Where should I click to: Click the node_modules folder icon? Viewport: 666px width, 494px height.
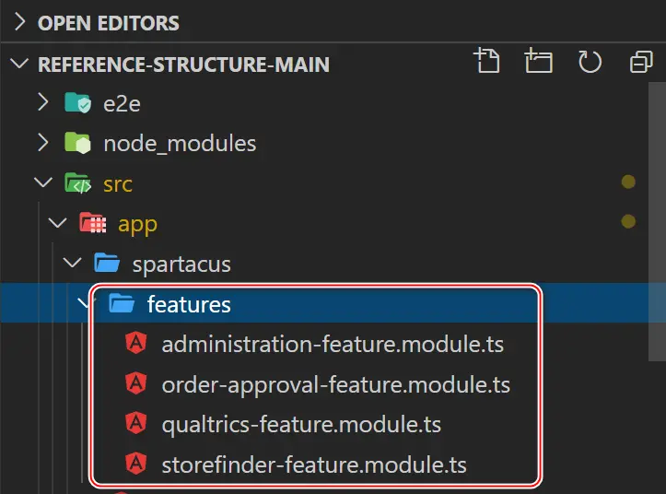pos(77,144)
